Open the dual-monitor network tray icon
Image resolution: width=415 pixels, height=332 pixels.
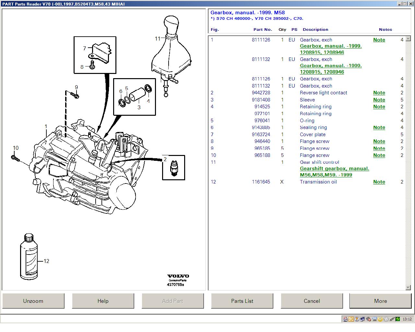pos(362,319)
